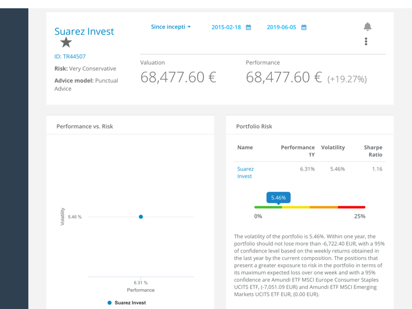Click the end date 2019-06-05 field
412x309 pixels.
click(281, 28)
